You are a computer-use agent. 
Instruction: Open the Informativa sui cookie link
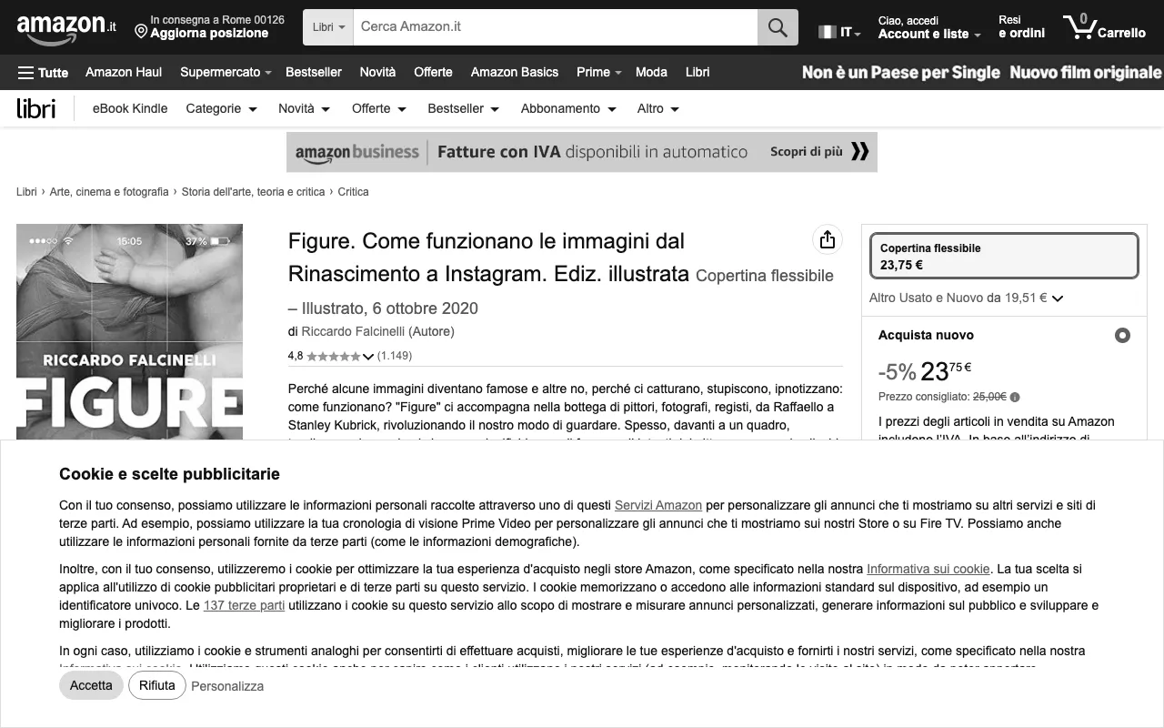(x=928, y=569)
